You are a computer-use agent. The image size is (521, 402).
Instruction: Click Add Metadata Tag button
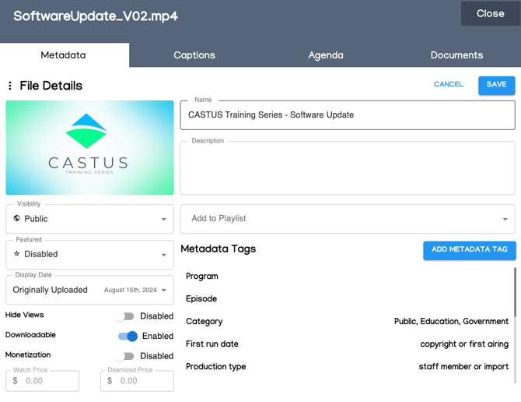(470, 250)
